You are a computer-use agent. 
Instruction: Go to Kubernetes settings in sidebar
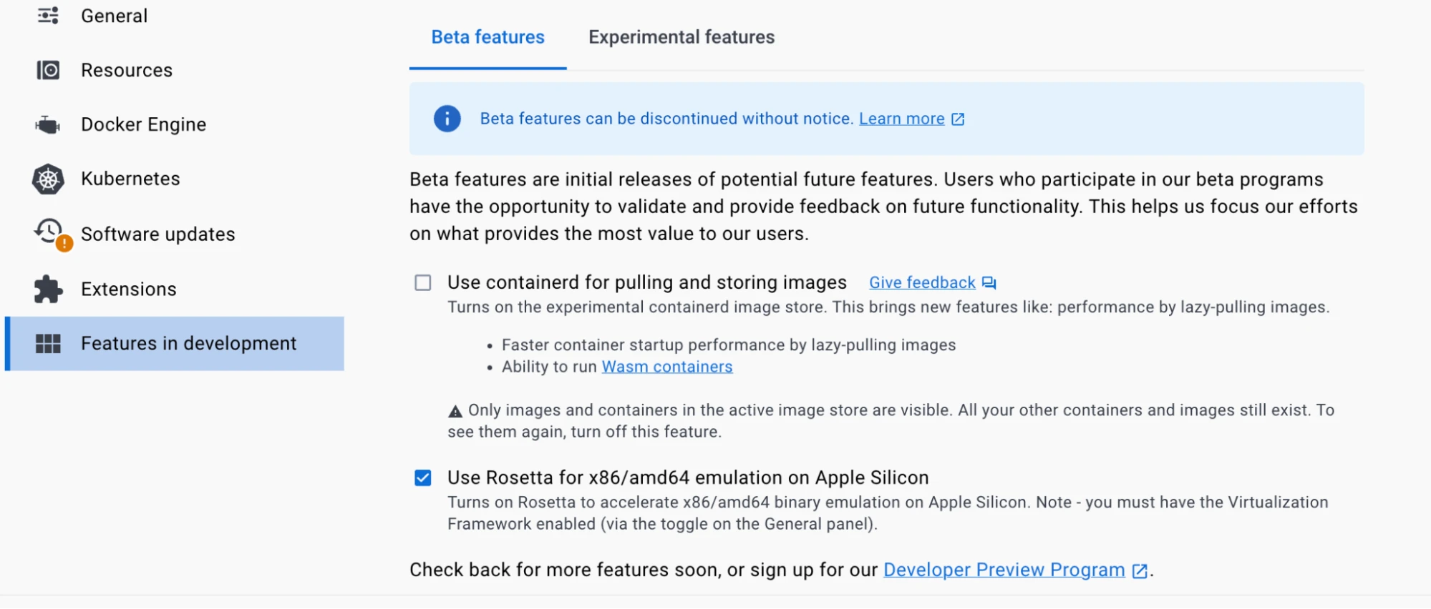(x=130, y=179)
